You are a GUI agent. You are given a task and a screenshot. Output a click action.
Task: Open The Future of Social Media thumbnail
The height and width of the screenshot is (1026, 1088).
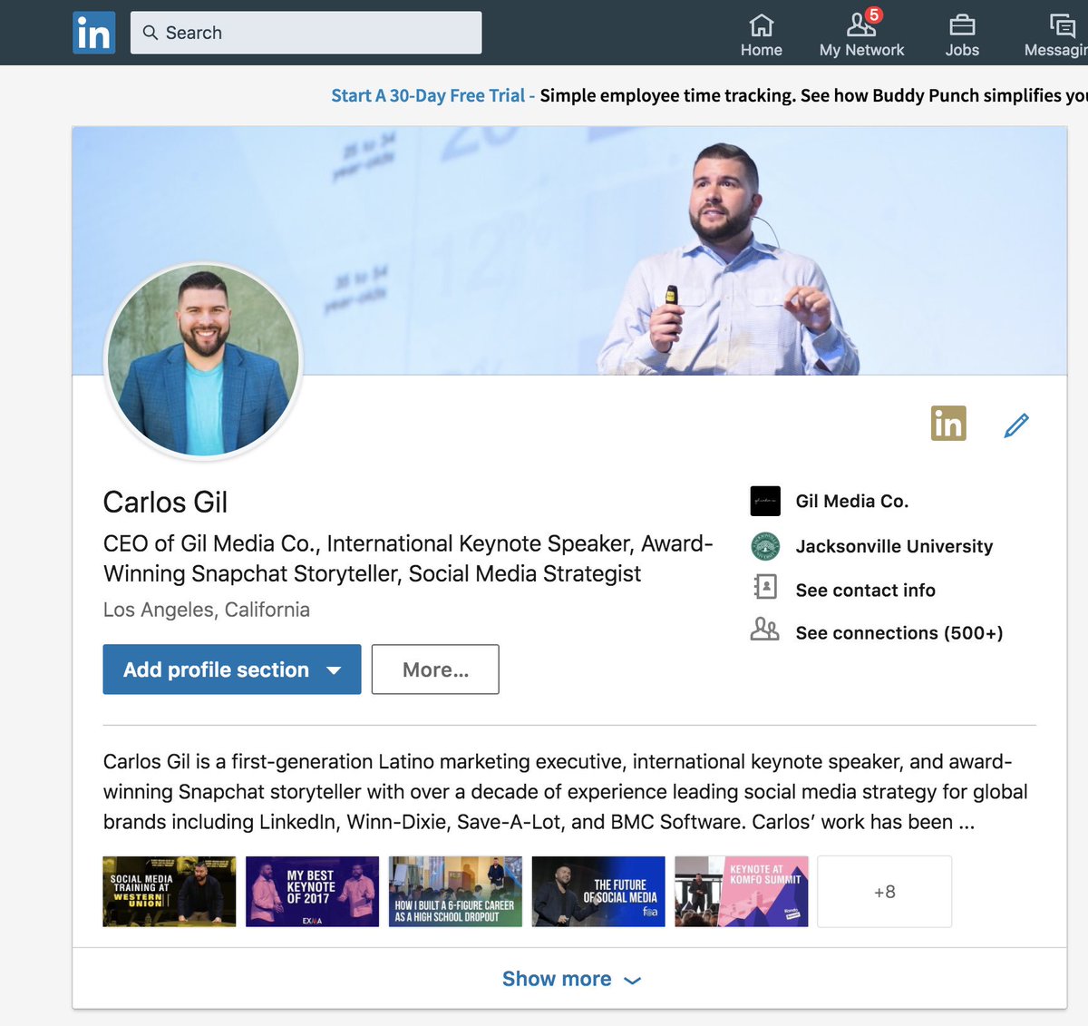pyautogui.click(x=598, y=892)
